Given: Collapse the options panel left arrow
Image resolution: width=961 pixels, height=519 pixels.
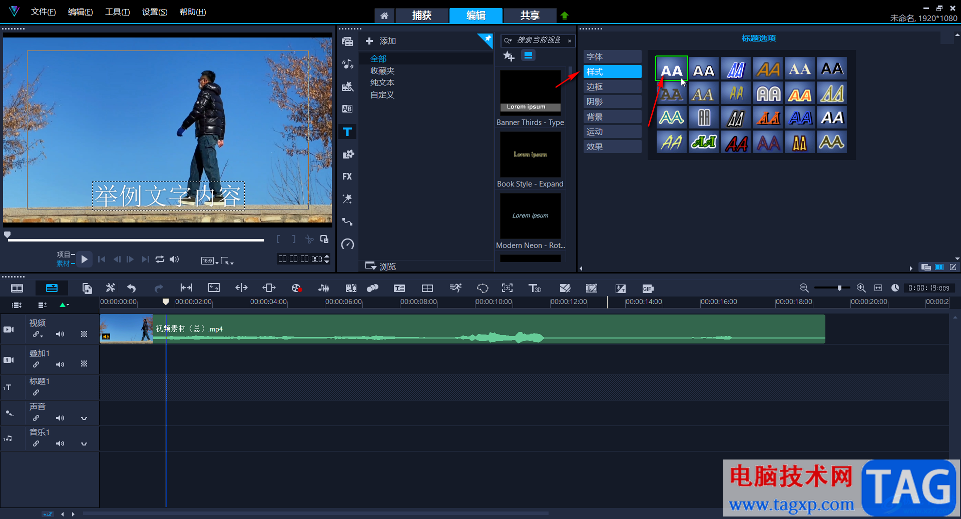Looking at the screenshot, I should [581, 268].
